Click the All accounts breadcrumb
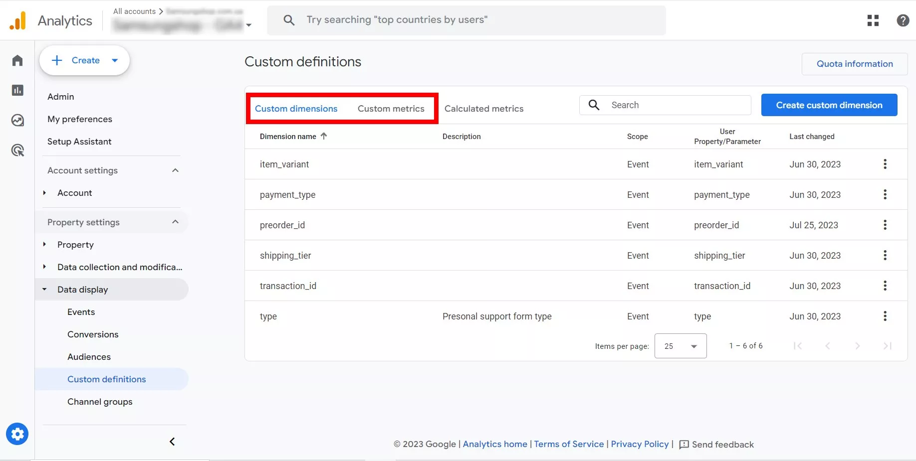The width and height of the screenshot is (916, 461). [x=135, y=11]
